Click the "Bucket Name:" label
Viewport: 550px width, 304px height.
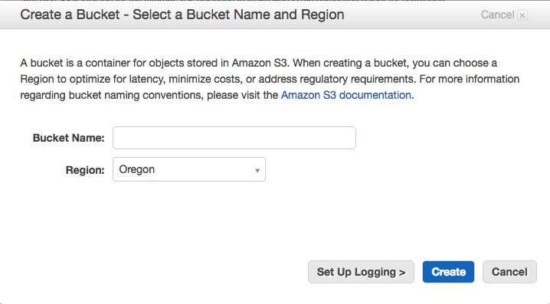point(69,138)
